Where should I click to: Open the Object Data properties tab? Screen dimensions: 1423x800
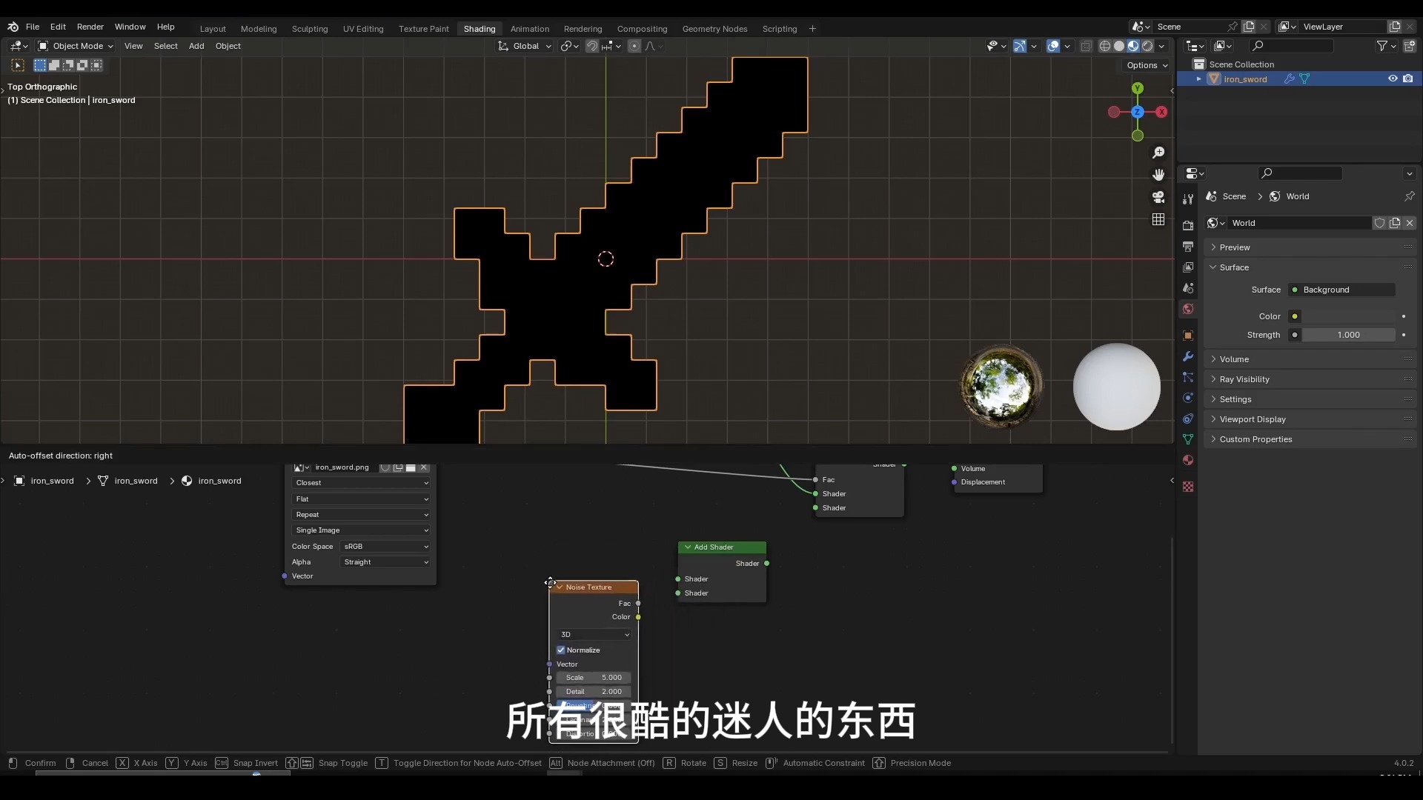[1188, 439]
